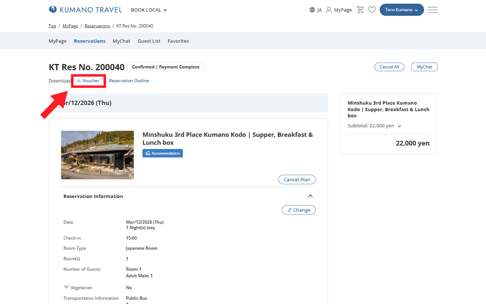This screenshot has width=486, height=304.
Task: Expand the Subtotal 22,000 yen chevron
Action: [x=399, y=126]
